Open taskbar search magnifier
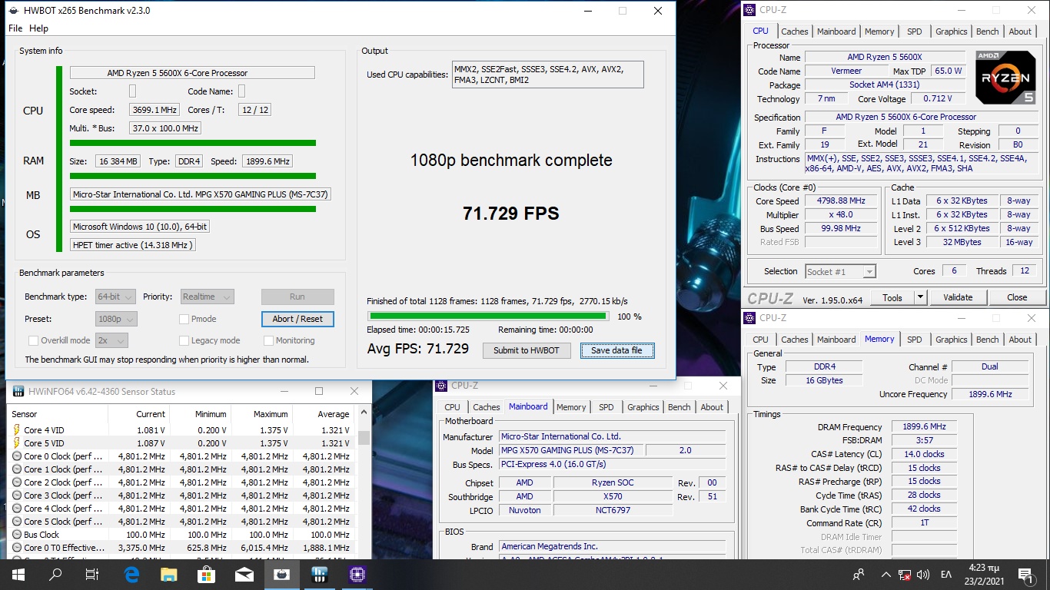Image resolution: width=1050 pixels, height=590 pixels. pos(55,574)
